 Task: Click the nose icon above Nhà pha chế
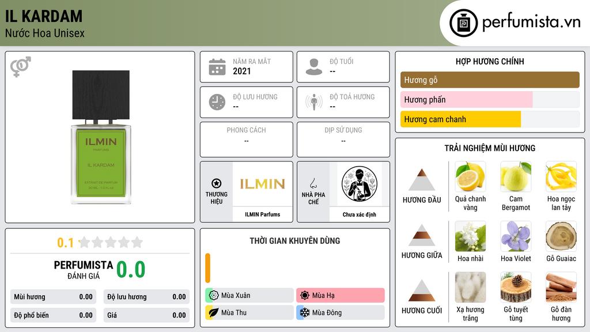313,183
